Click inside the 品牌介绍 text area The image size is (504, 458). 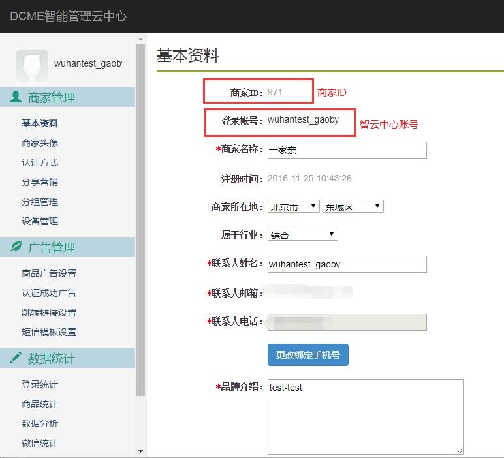[x=365, y=416]
